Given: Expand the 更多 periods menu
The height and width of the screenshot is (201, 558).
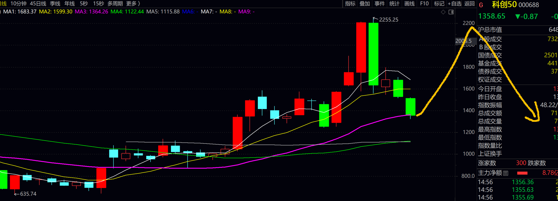Looking at the screenshot, I should point(133,4).
